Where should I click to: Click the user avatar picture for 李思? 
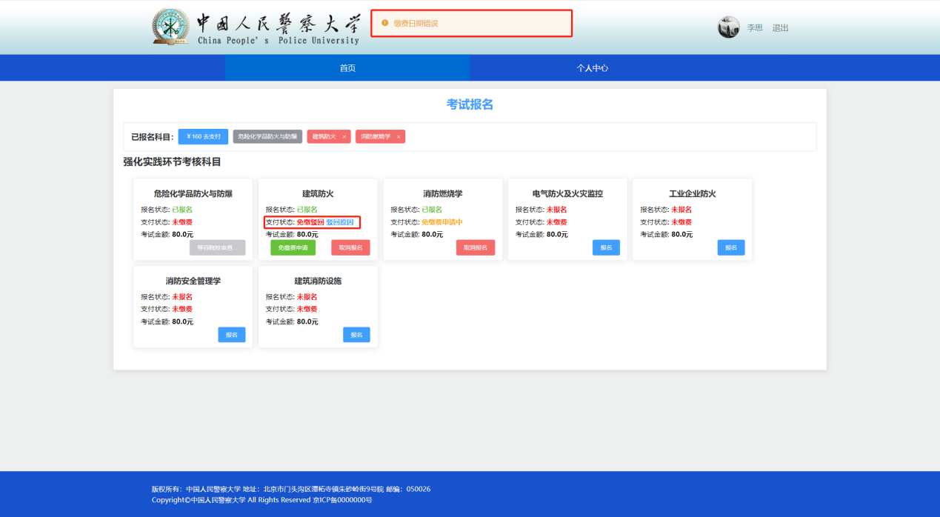coord(728,27)
